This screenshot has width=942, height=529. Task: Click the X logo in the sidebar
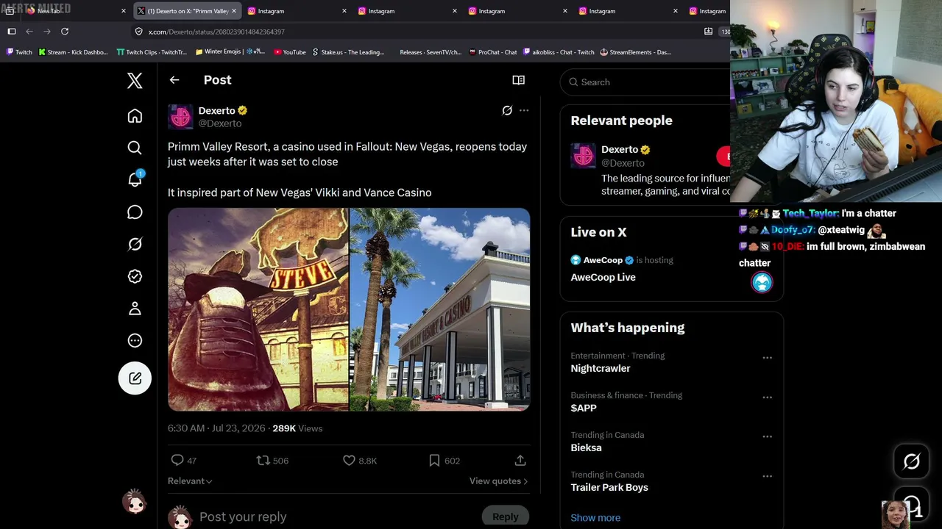[x=135, y=80]
